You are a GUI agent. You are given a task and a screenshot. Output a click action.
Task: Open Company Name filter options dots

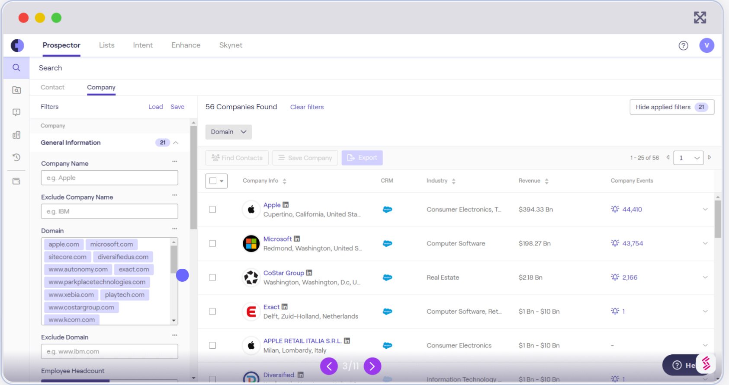pos(174,161)
